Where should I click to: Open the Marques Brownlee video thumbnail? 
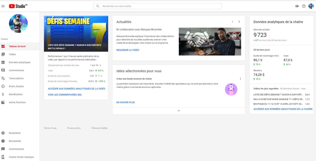[210, 41]
